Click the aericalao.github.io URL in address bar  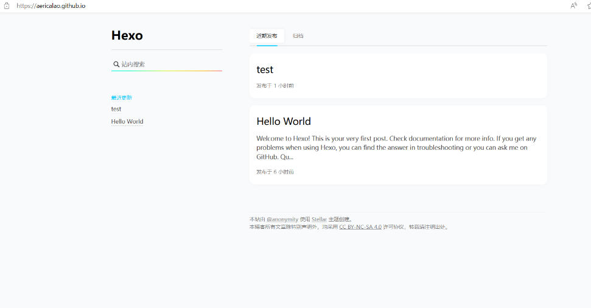pyautogui.click(x=51, y=5)
